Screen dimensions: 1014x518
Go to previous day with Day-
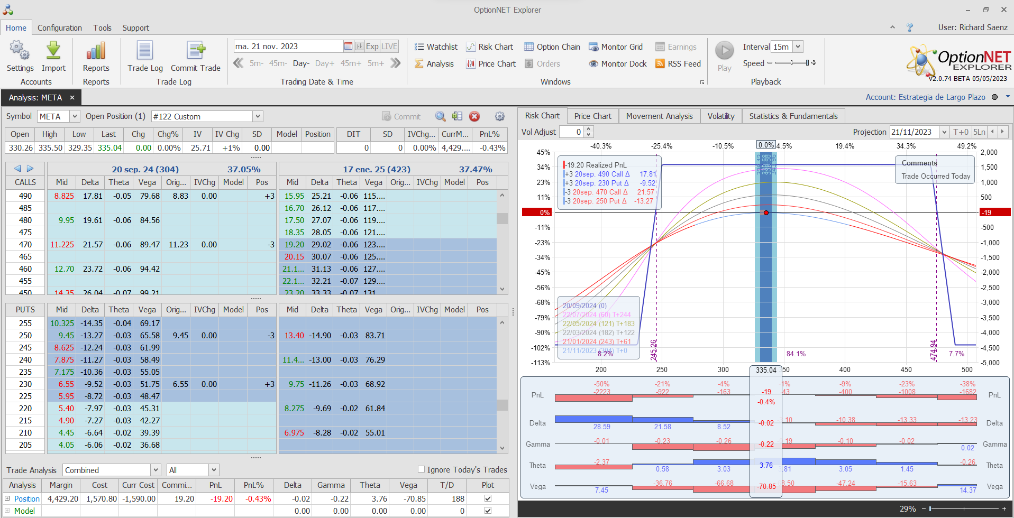coord(301,63)
